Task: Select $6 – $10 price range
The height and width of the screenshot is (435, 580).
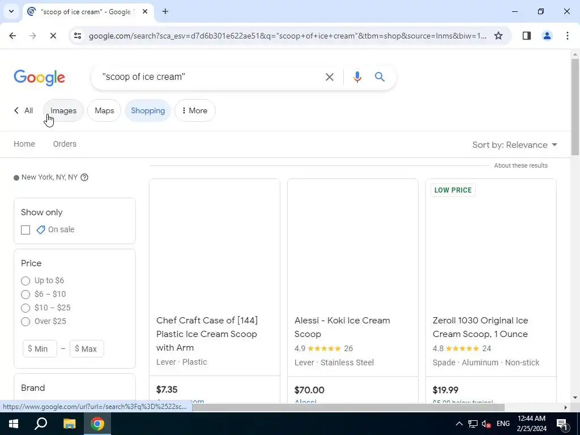Action: click(25, 295)
